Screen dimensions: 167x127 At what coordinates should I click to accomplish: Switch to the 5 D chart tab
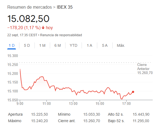pos(27,45)
